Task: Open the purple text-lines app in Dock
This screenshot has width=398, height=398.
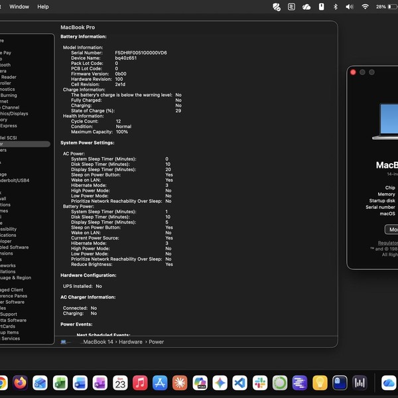Action: click(x=300, y=383)
